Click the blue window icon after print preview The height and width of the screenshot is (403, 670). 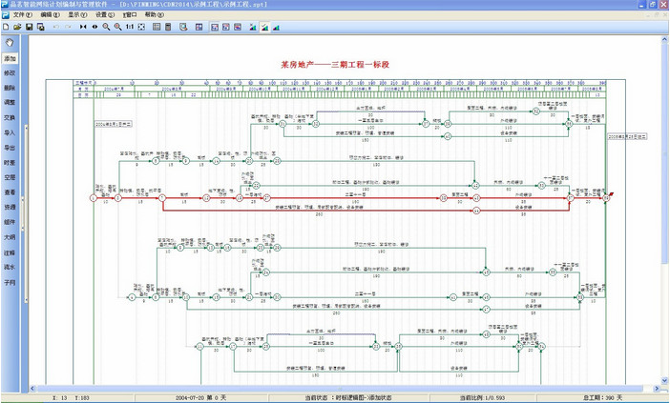click(x=199, y=27)
